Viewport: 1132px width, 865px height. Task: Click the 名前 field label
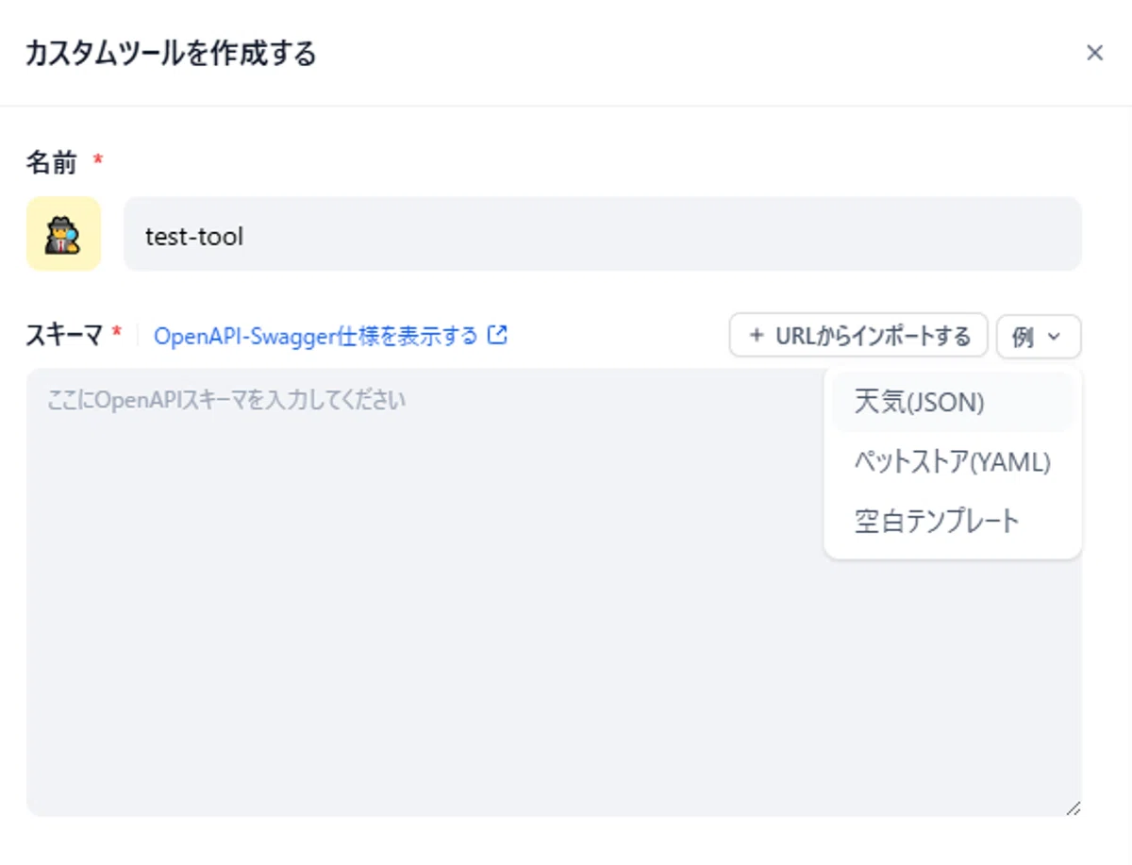(x=51, y=162)
